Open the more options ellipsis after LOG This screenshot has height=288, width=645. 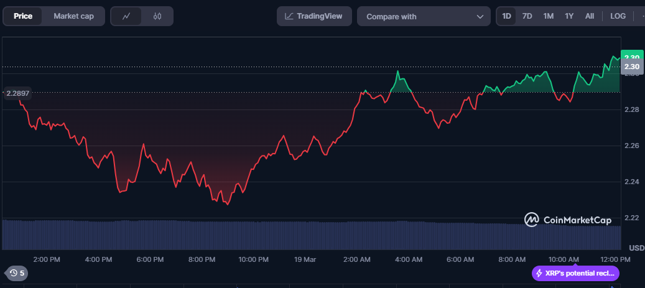coord(642,16)
